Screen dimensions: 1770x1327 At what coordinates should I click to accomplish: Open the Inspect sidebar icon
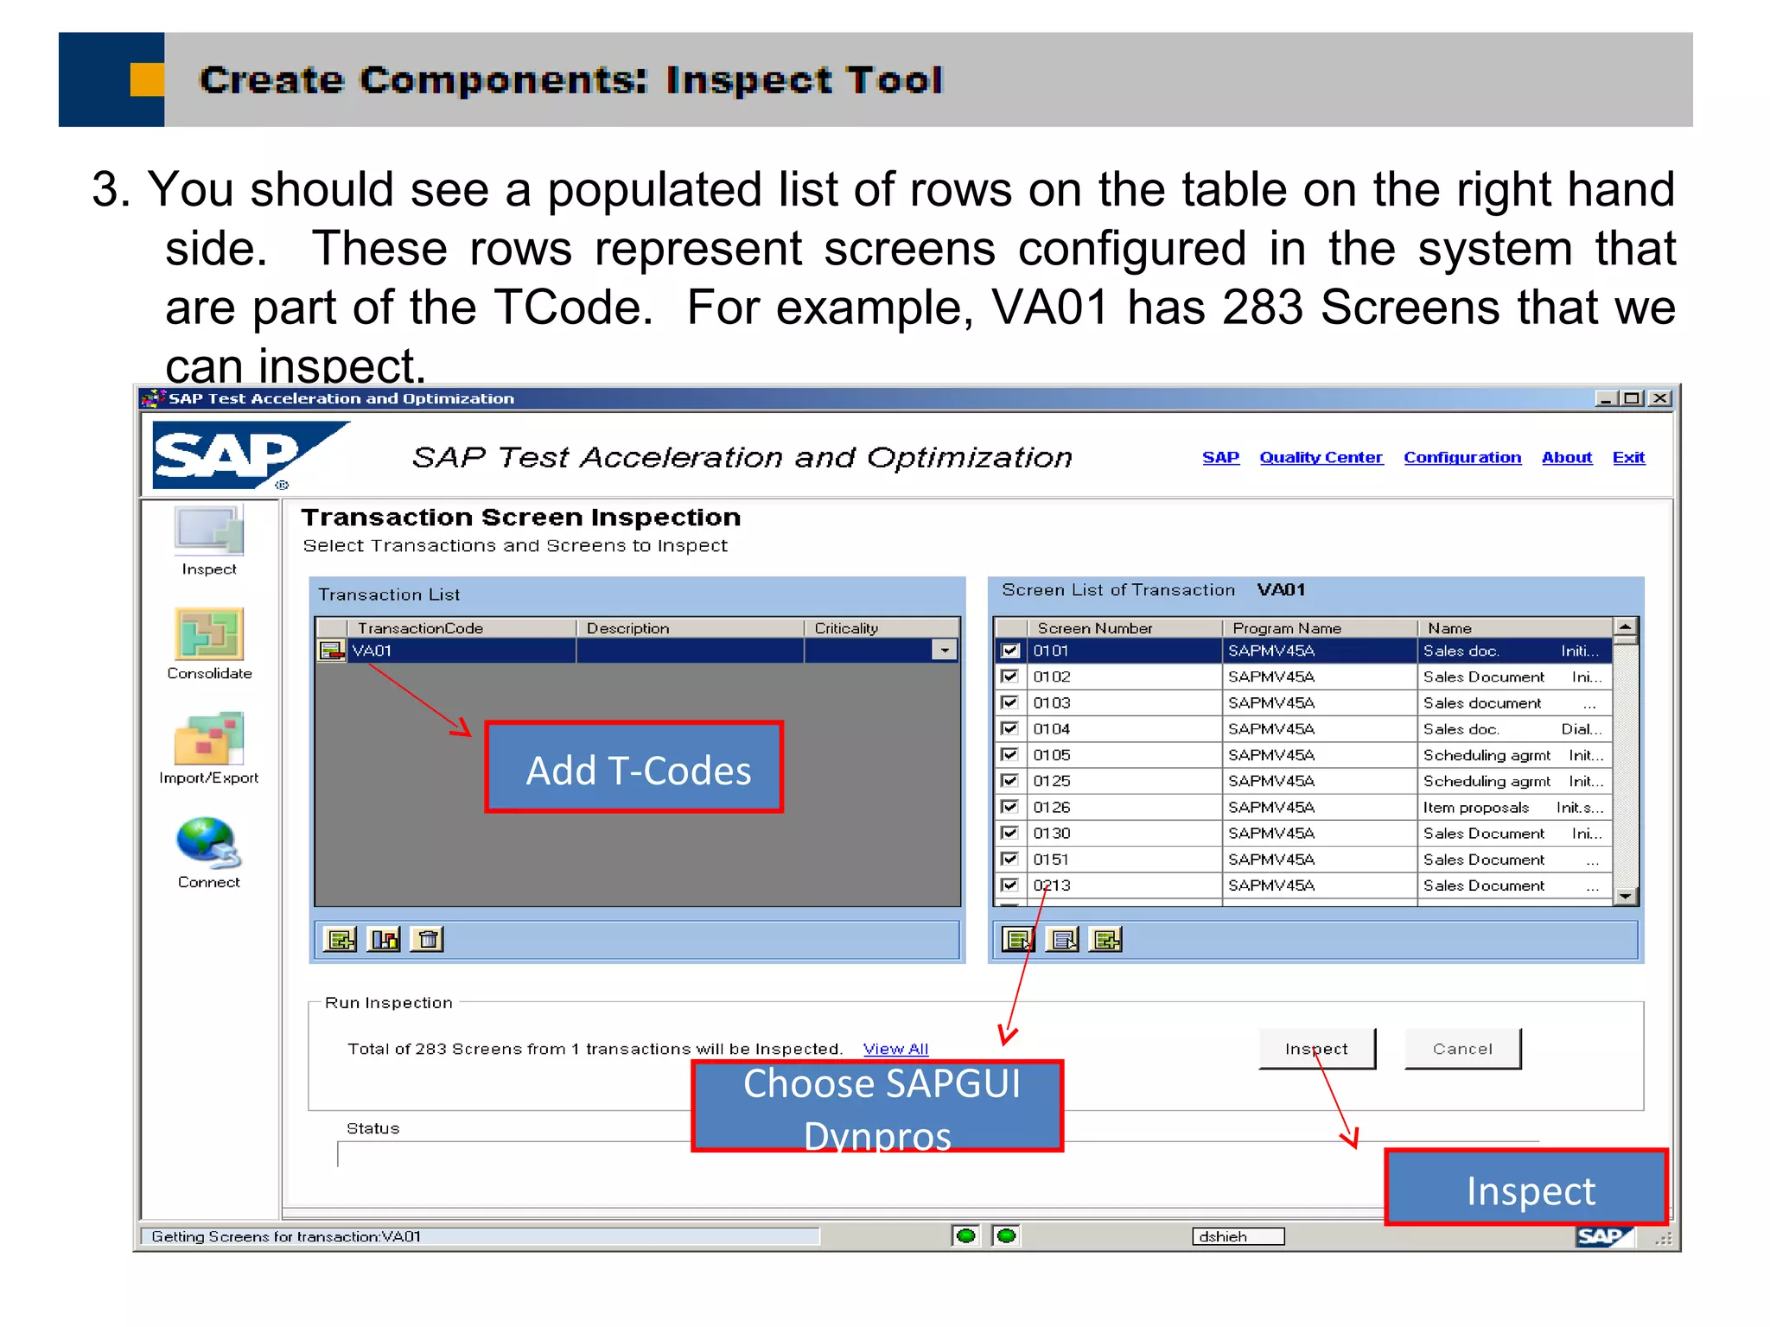point(209,530)
